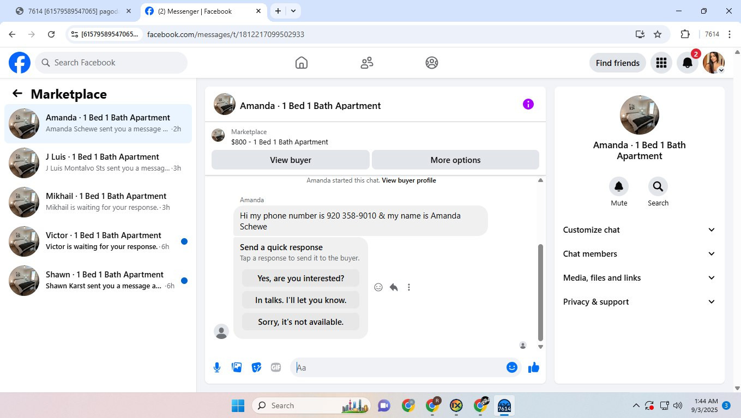Click the chat message scrollbar
The width and height of the screenshot is (741, 418).
pos(540,292)
